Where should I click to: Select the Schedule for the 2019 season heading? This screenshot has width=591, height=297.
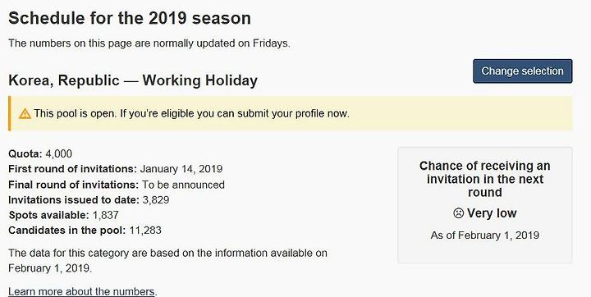130,18
